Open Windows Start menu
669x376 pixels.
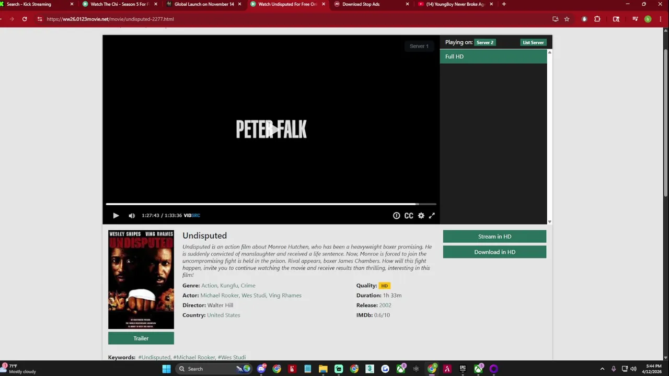pyautogui.click(x=166, y=369)
